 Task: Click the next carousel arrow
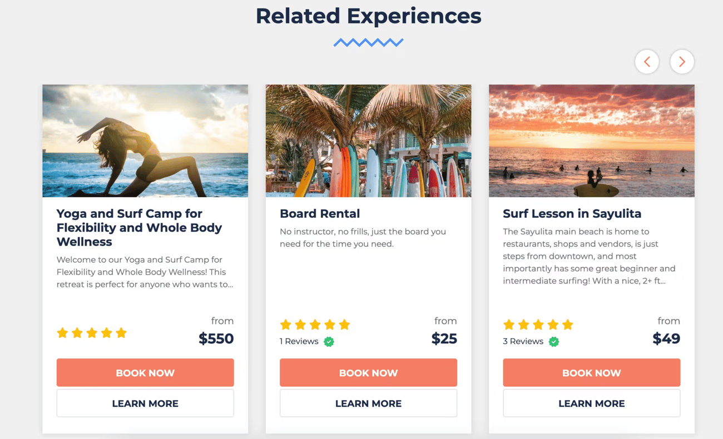pyautogui.click(x=682, y=62)
